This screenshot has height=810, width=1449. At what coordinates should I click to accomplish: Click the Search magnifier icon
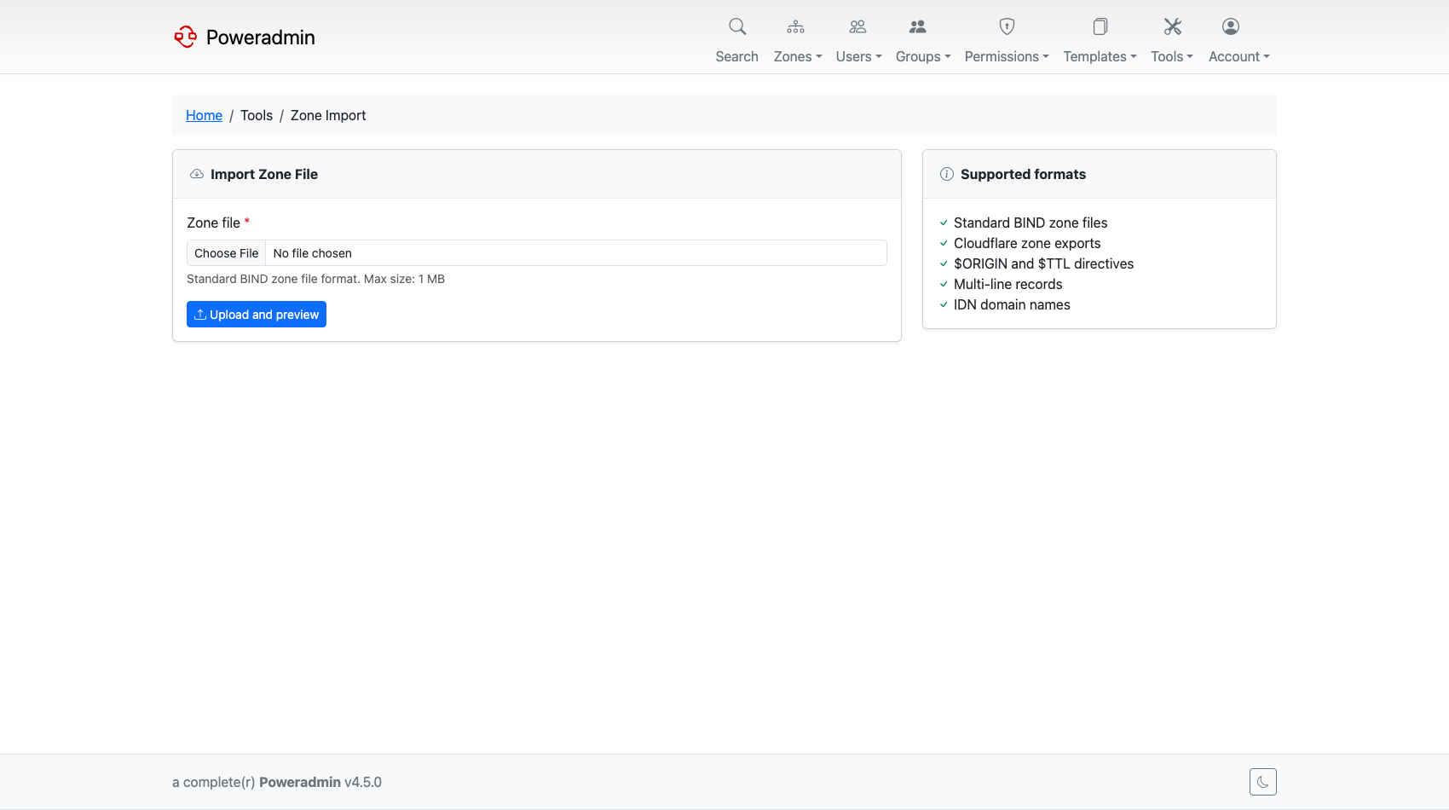[737, 26]
